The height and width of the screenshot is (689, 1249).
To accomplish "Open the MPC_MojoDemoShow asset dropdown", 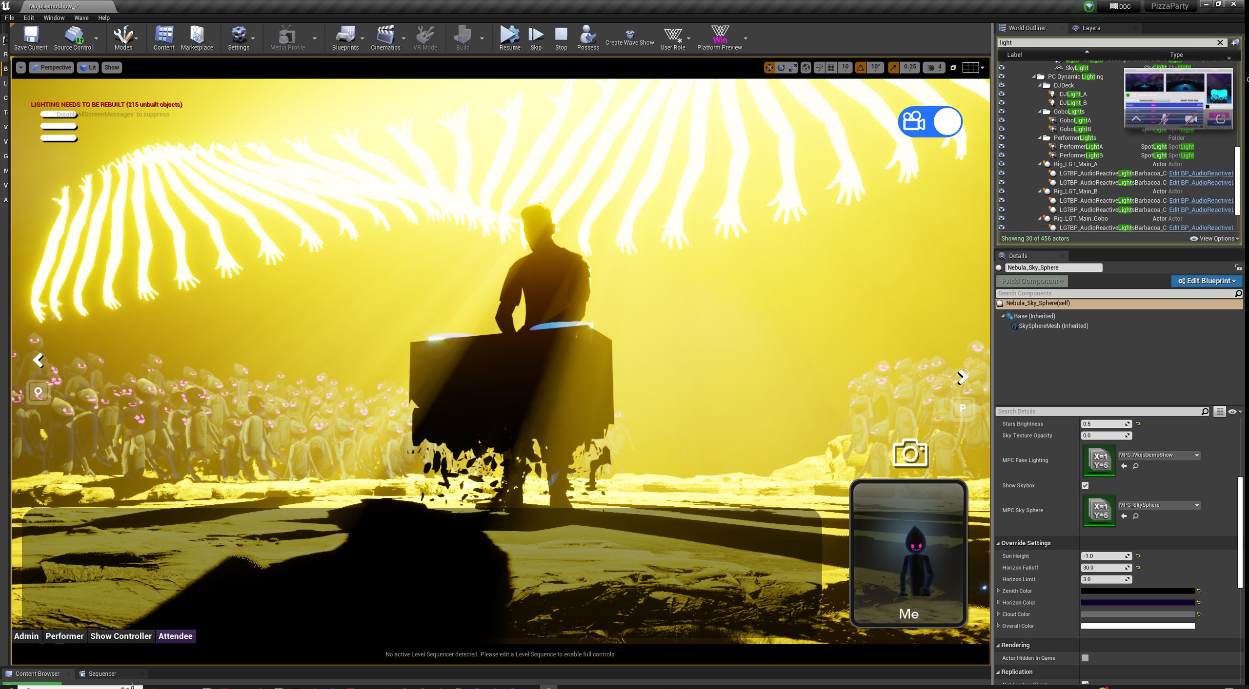I will tap(1159, 455).
